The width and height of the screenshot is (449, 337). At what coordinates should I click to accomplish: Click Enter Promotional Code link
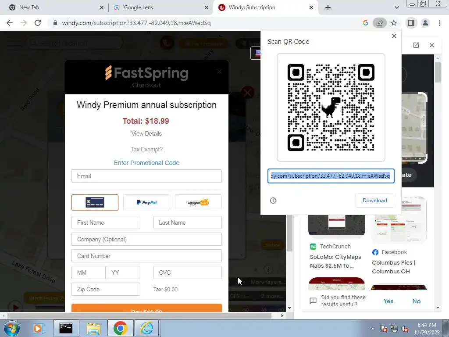[146, 163]
